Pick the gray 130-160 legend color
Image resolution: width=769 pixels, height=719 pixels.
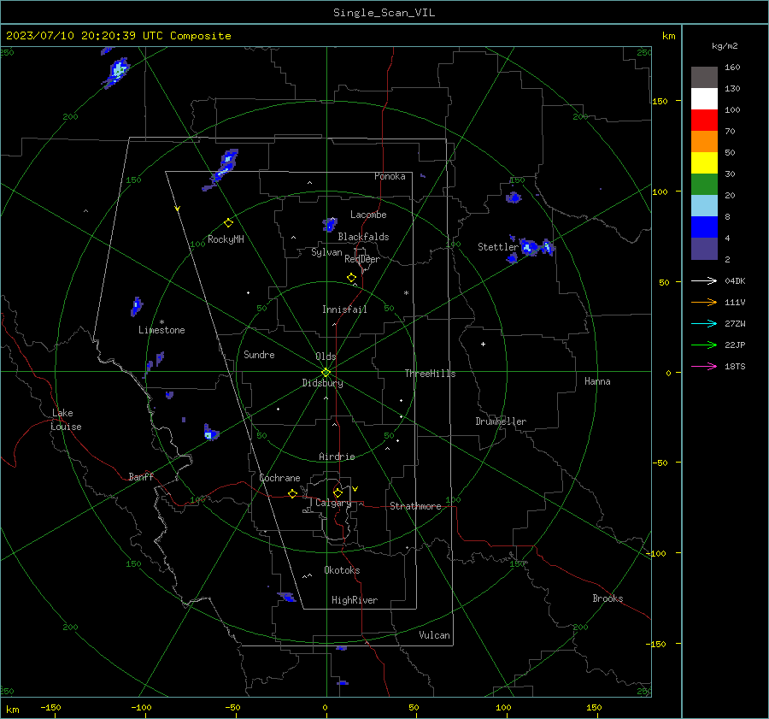704,78
